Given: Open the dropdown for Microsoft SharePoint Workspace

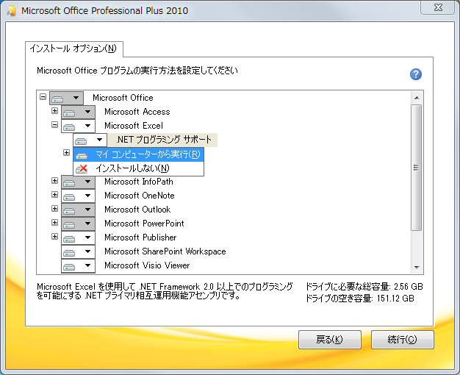Looking at the screenshot, I should pos(79,252).
